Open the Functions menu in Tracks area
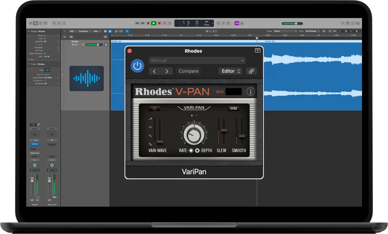Image resolution: width=388 pixels, height=234 pixels. pyautogui.click(x=85, y=31)
